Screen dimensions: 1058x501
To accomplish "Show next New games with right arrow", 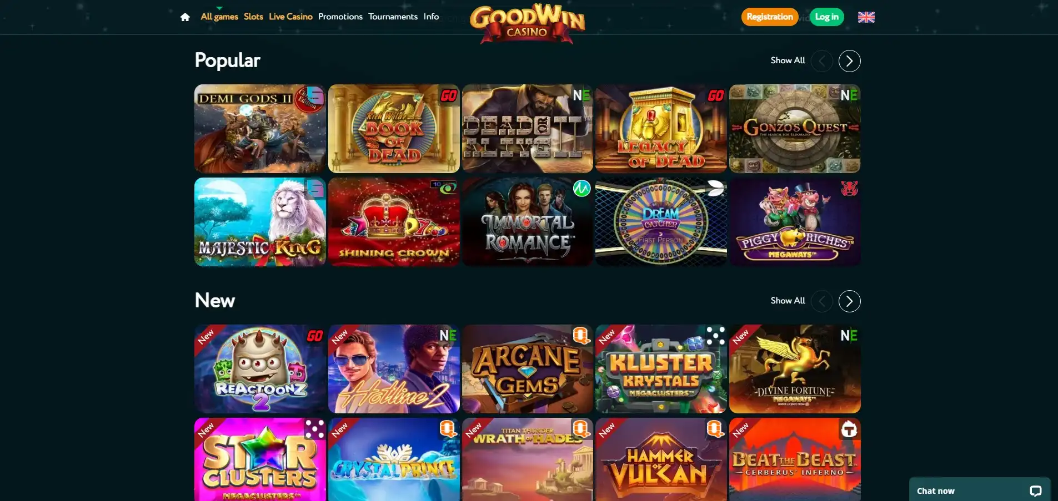I will pyautogui.click(x=849, y=301).
